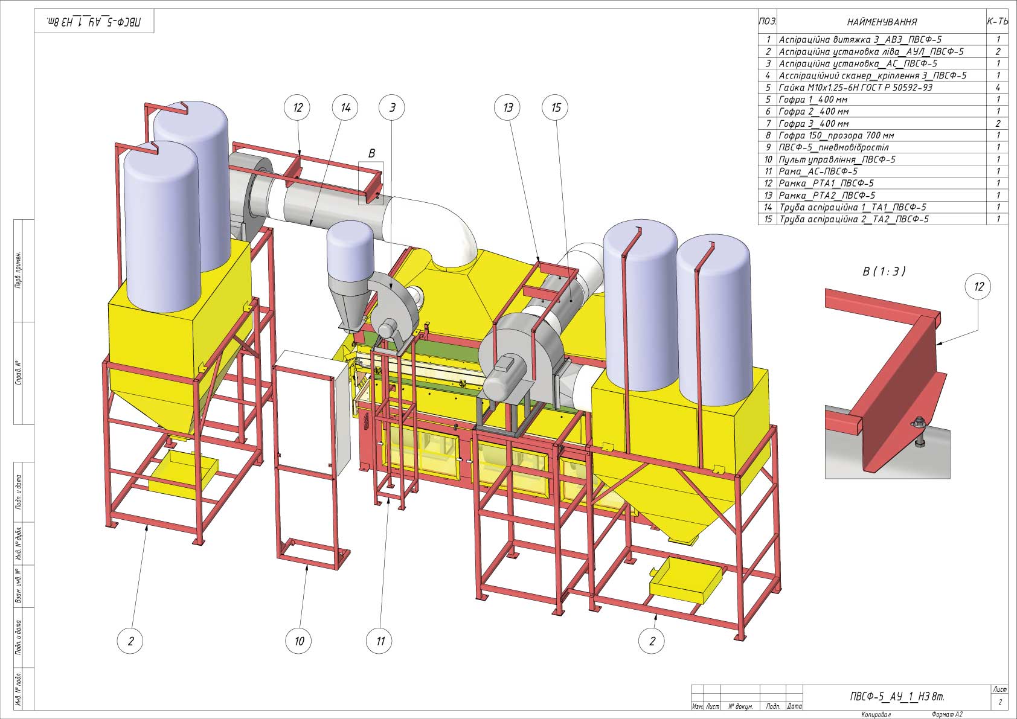1017x719 pixels.
Task: Click callout balloon number 13
Action: point(508,107)
